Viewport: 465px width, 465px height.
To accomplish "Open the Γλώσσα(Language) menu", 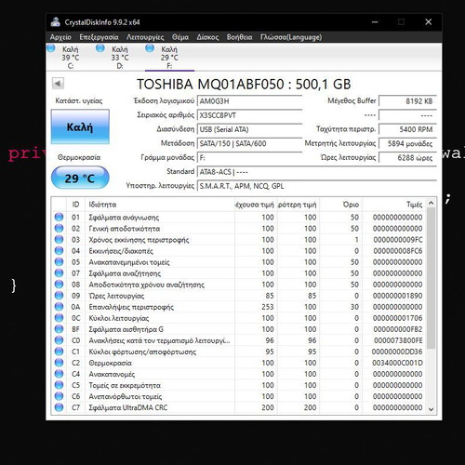I will [291, 37].
